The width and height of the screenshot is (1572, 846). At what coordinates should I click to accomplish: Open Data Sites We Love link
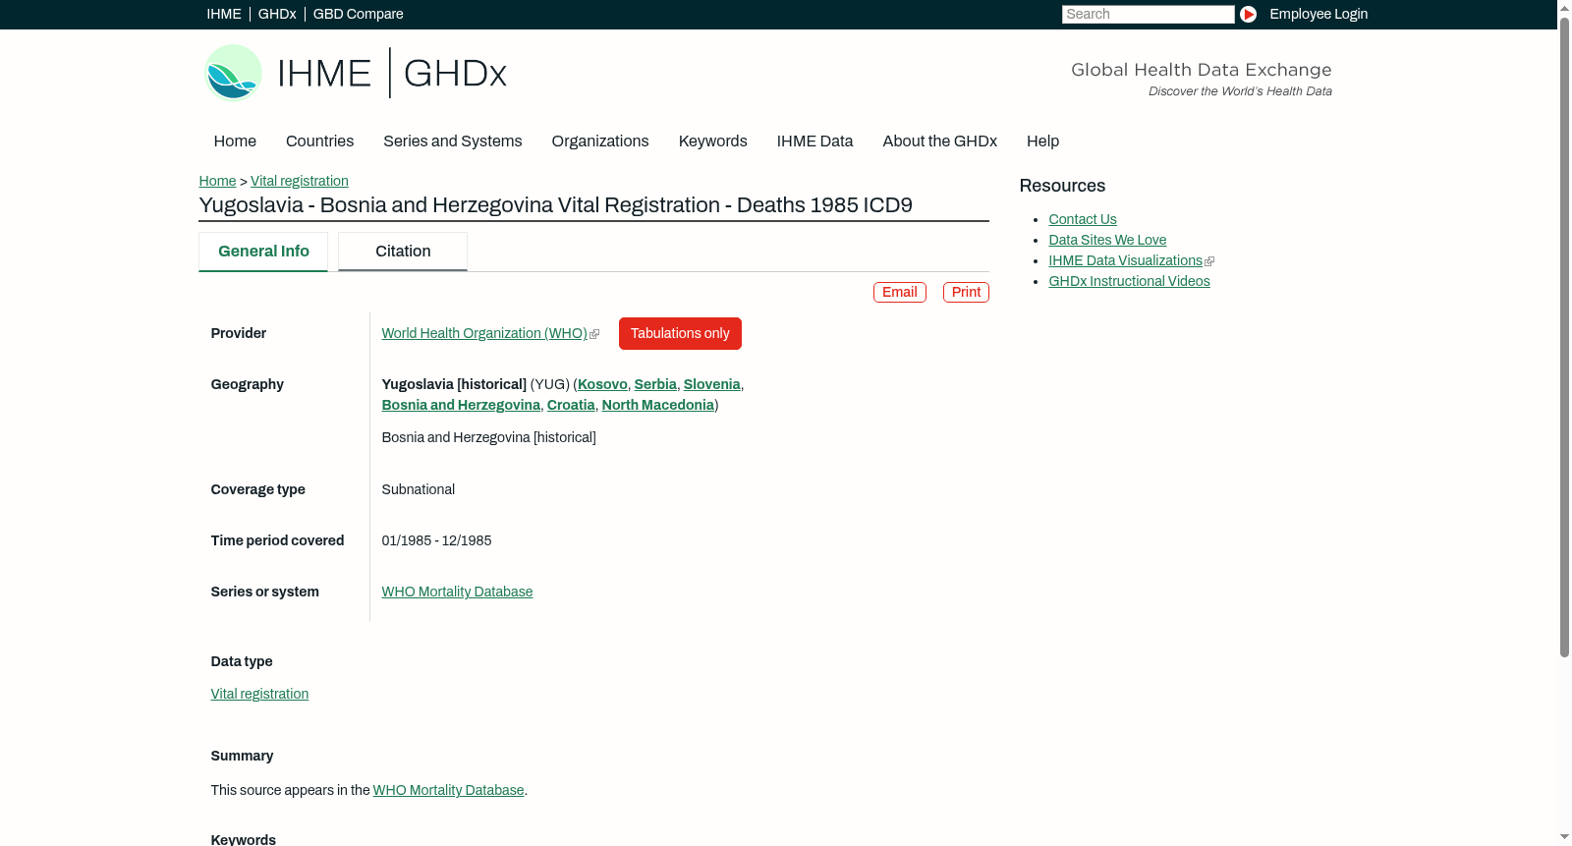click(x=1107, y=241)
